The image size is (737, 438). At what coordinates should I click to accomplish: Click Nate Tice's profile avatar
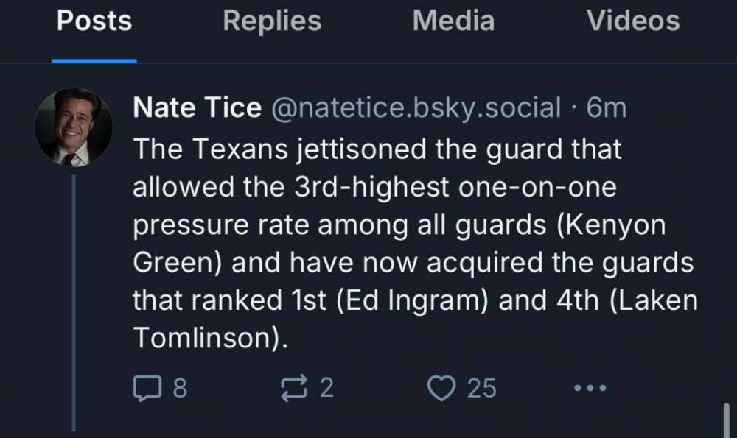click(73, 127)
